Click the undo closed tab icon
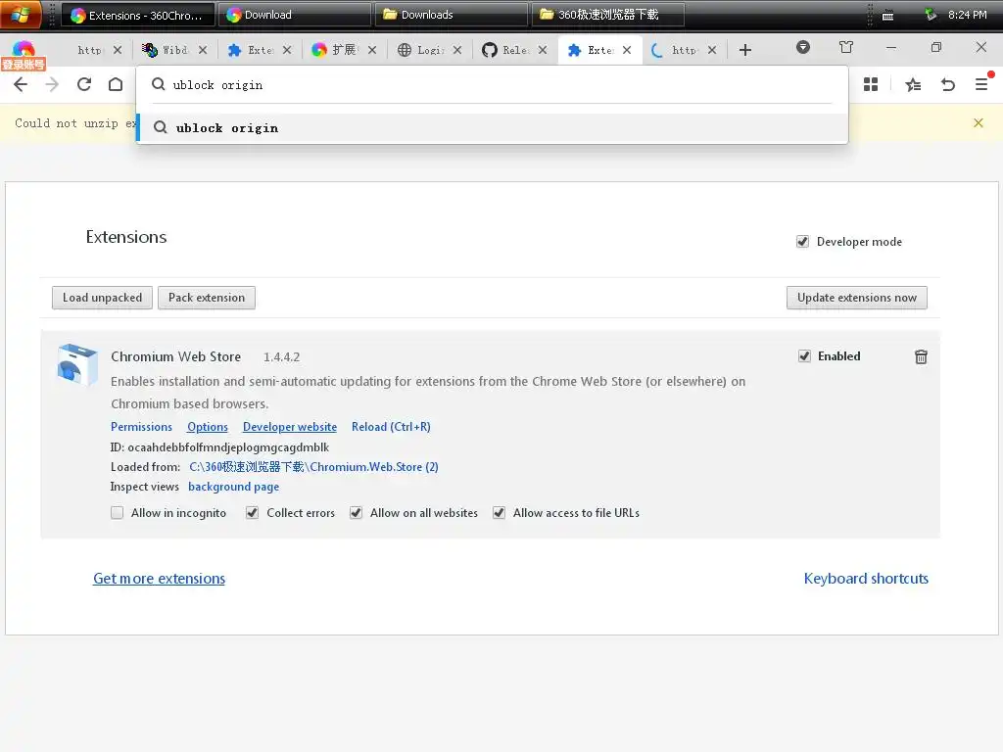Screen dimensions: 1003x752 (x=948, y=84)
